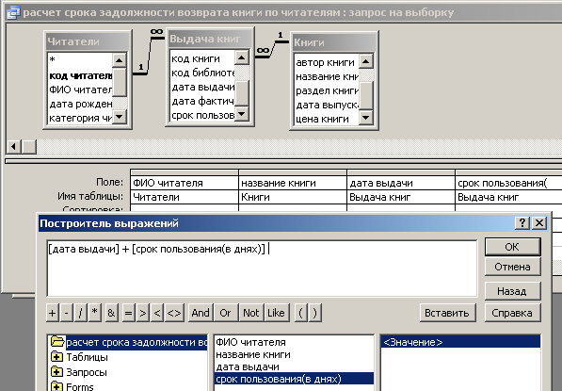Confirm expression with OK button
This screenshot has width=562, height=391.
512,247
